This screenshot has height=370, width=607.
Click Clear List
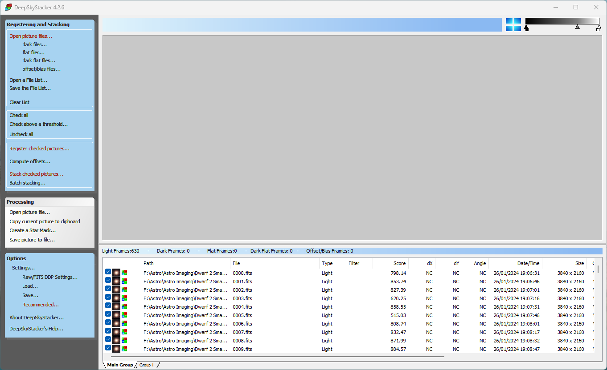coord(20,102)
